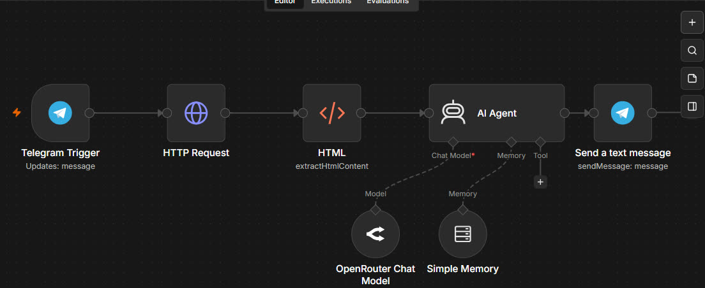Select the 'OpenRouter Chat Model' label
The height and width of the screenshot is (288, 705).
pyautogui.click(x=375, y=275)
